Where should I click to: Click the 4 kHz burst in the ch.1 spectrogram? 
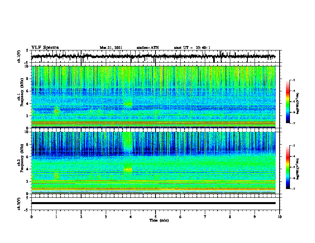[x=128, y=104]
